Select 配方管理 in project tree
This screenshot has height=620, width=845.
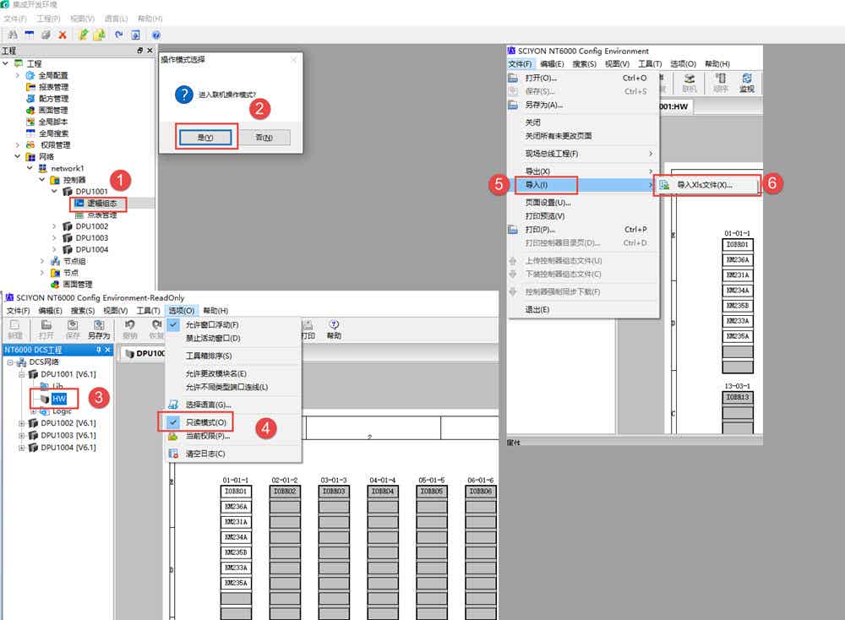(53, 99)
